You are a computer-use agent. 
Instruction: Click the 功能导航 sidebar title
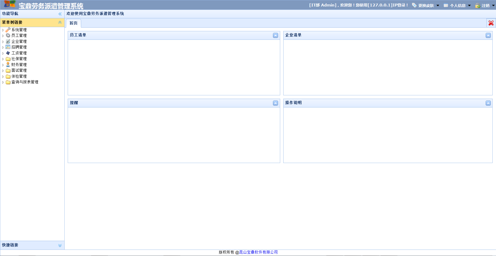pyautogui.click(x=10, y=14)
